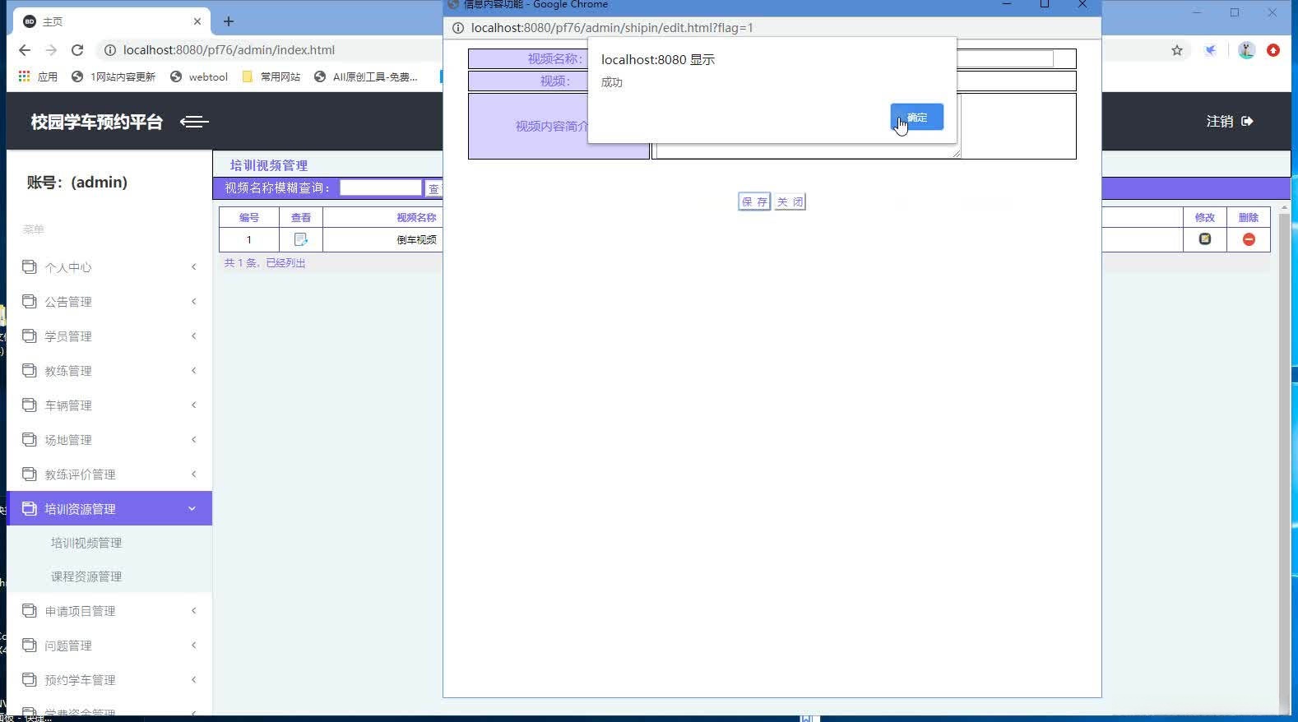The height and width of the screenshot is (722, 1298).
Task: Click the 个人中心 menu icon
Action: tap(30, 266)
